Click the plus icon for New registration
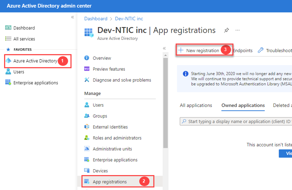The width and height of the screenshot is (292, 190). point(181,50)
